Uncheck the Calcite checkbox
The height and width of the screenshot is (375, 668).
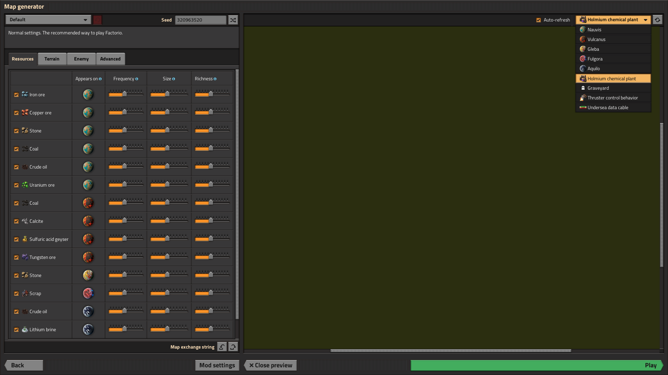(16, 221)
